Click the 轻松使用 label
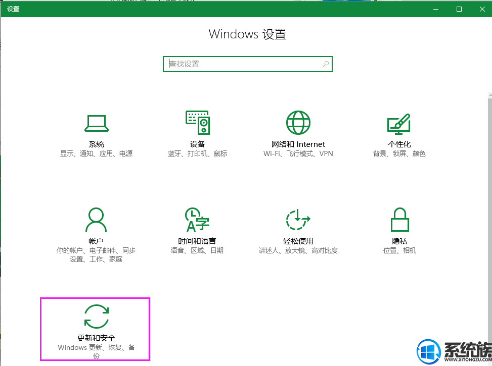The image size is (492, 366). tap(298, 241)
